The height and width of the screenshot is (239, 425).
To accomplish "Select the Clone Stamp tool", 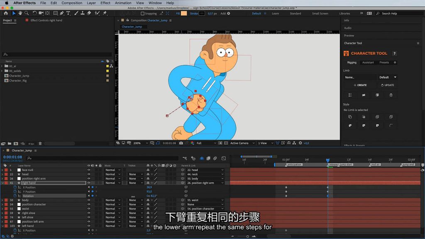I will 83,13.
